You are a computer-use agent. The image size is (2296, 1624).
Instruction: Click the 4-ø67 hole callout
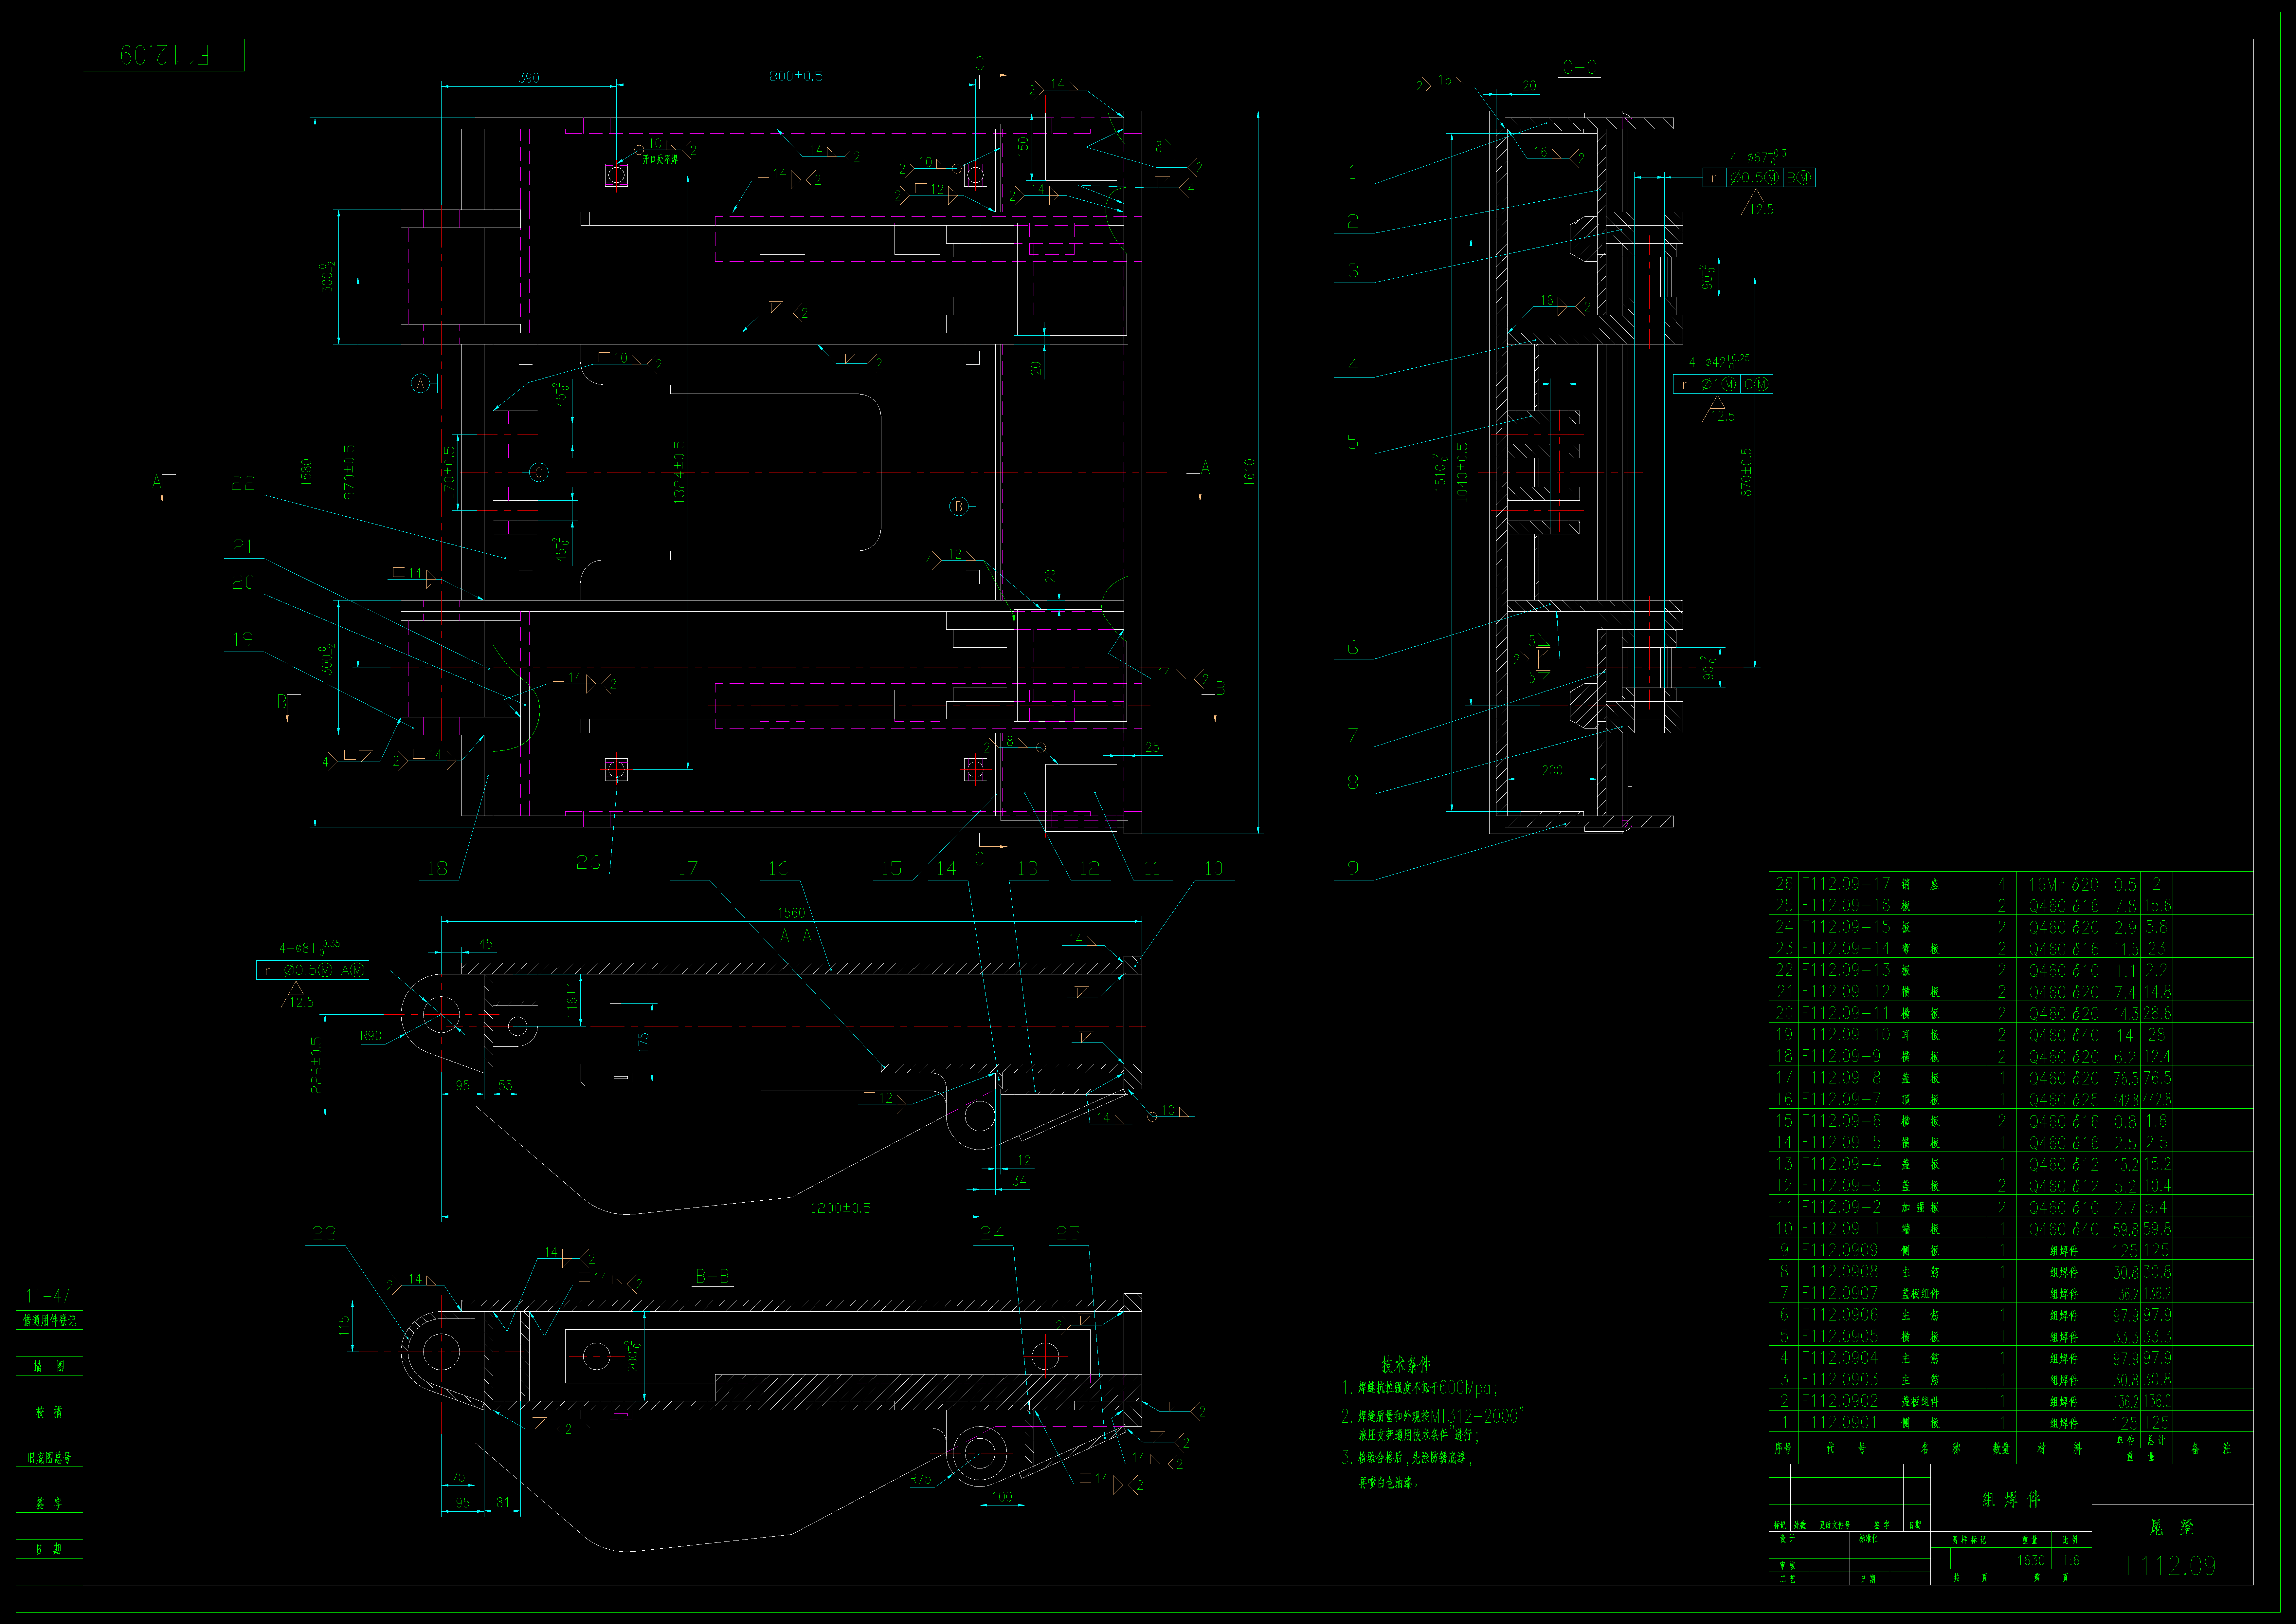[1758, 157]
